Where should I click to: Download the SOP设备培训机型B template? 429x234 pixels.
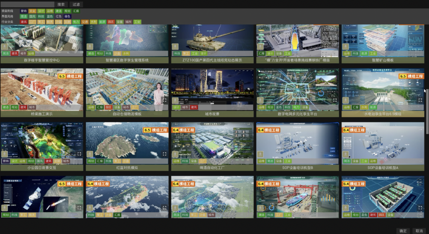coord(260,155)
